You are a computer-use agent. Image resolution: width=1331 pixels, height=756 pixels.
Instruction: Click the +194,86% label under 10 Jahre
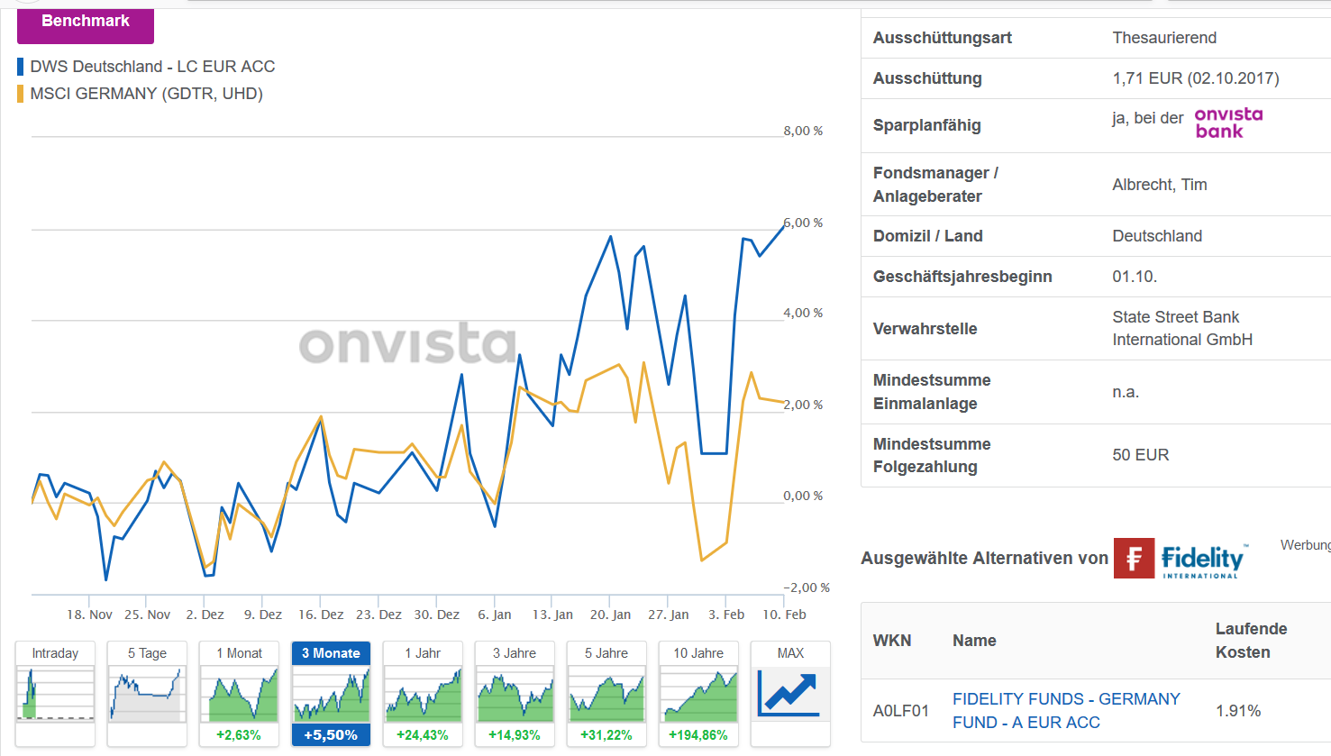coord(698,735)
